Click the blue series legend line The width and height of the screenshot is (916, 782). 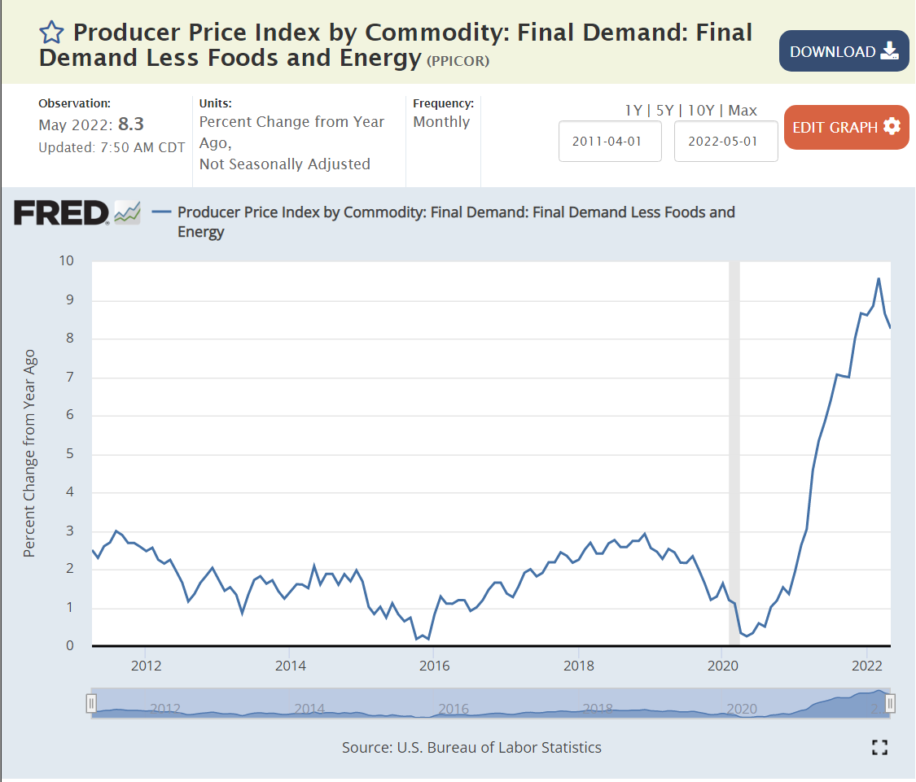point(162,212)
